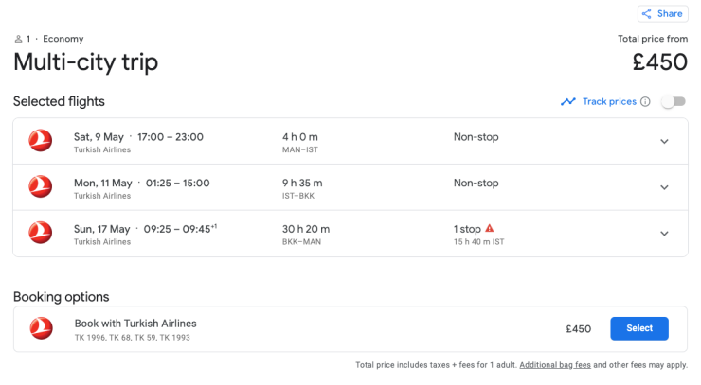Click the Share icon
This screenshot has width=701, height=385.
649,14
